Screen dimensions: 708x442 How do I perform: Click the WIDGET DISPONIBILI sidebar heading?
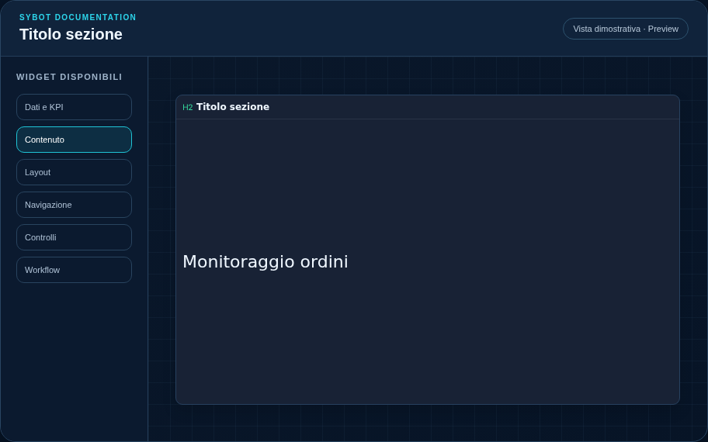point(69,77)
